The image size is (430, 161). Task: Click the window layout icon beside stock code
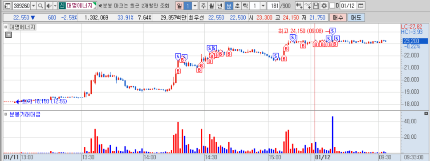pyautogui.click(x=8, y=5)
